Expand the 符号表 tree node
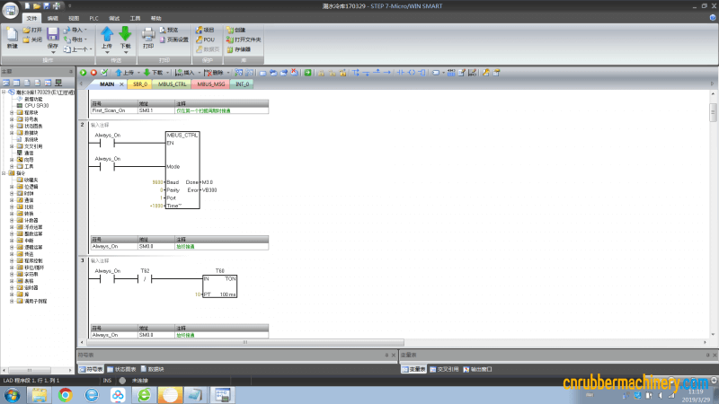 coord(12,119)
